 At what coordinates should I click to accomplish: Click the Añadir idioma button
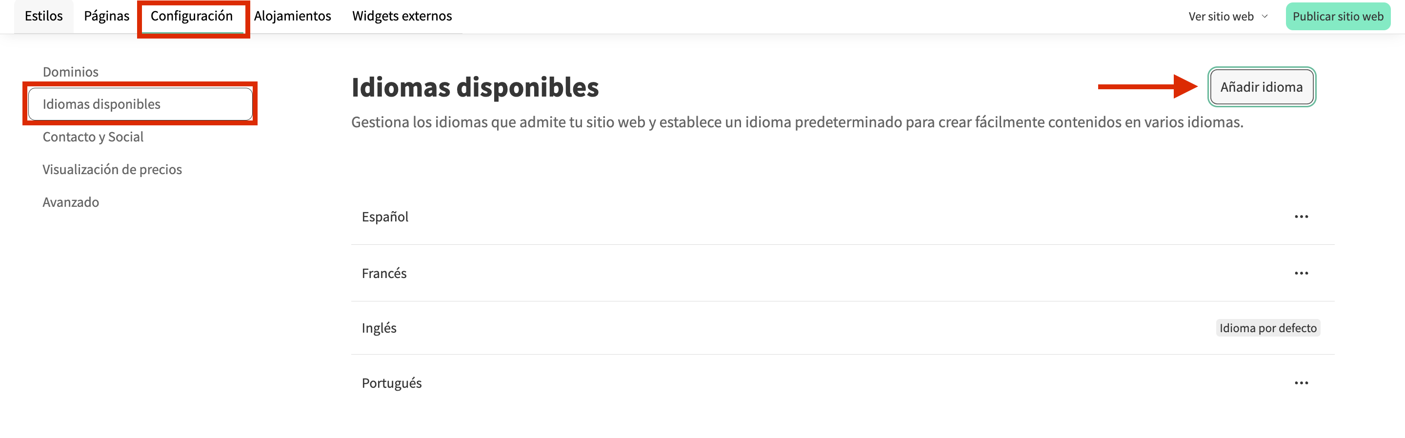[1261, 87]
